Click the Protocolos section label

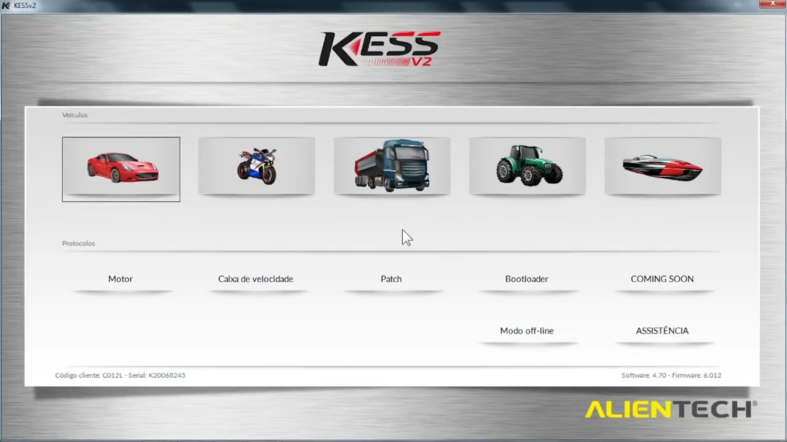coord(79,244)
